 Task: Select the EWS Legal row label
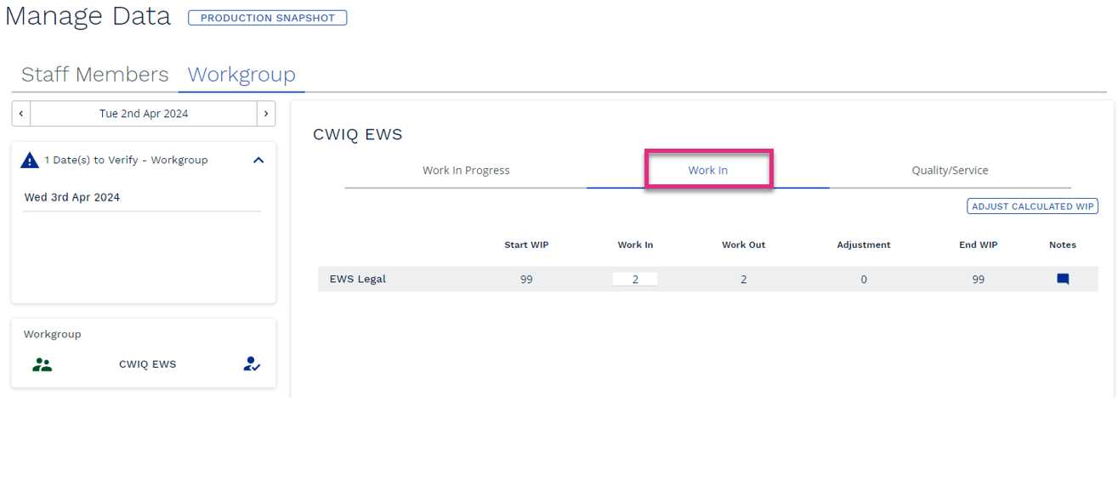[358, 279]
